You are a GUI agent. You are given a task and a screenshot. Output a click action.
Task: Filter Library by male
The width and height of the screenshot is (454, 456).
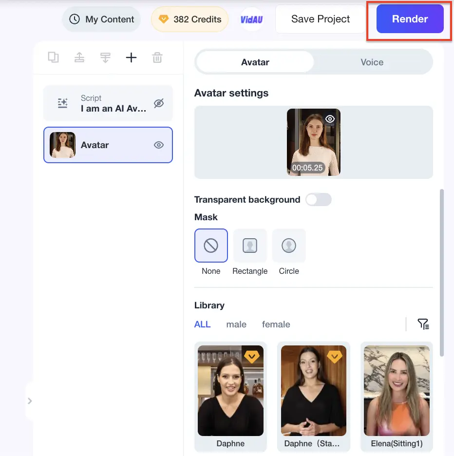(x=236, y=324)
